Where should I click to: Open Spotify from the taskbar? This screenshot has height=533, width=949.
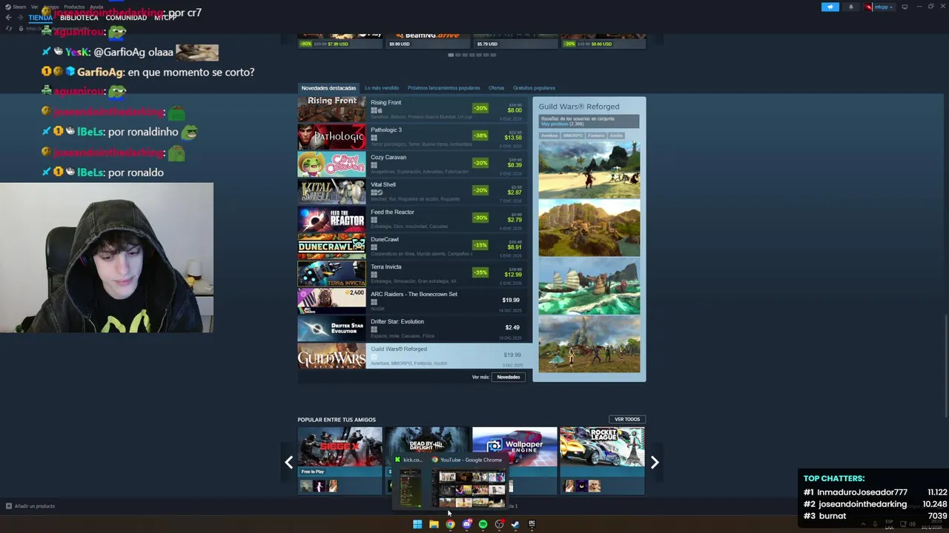tap(483, 524)
